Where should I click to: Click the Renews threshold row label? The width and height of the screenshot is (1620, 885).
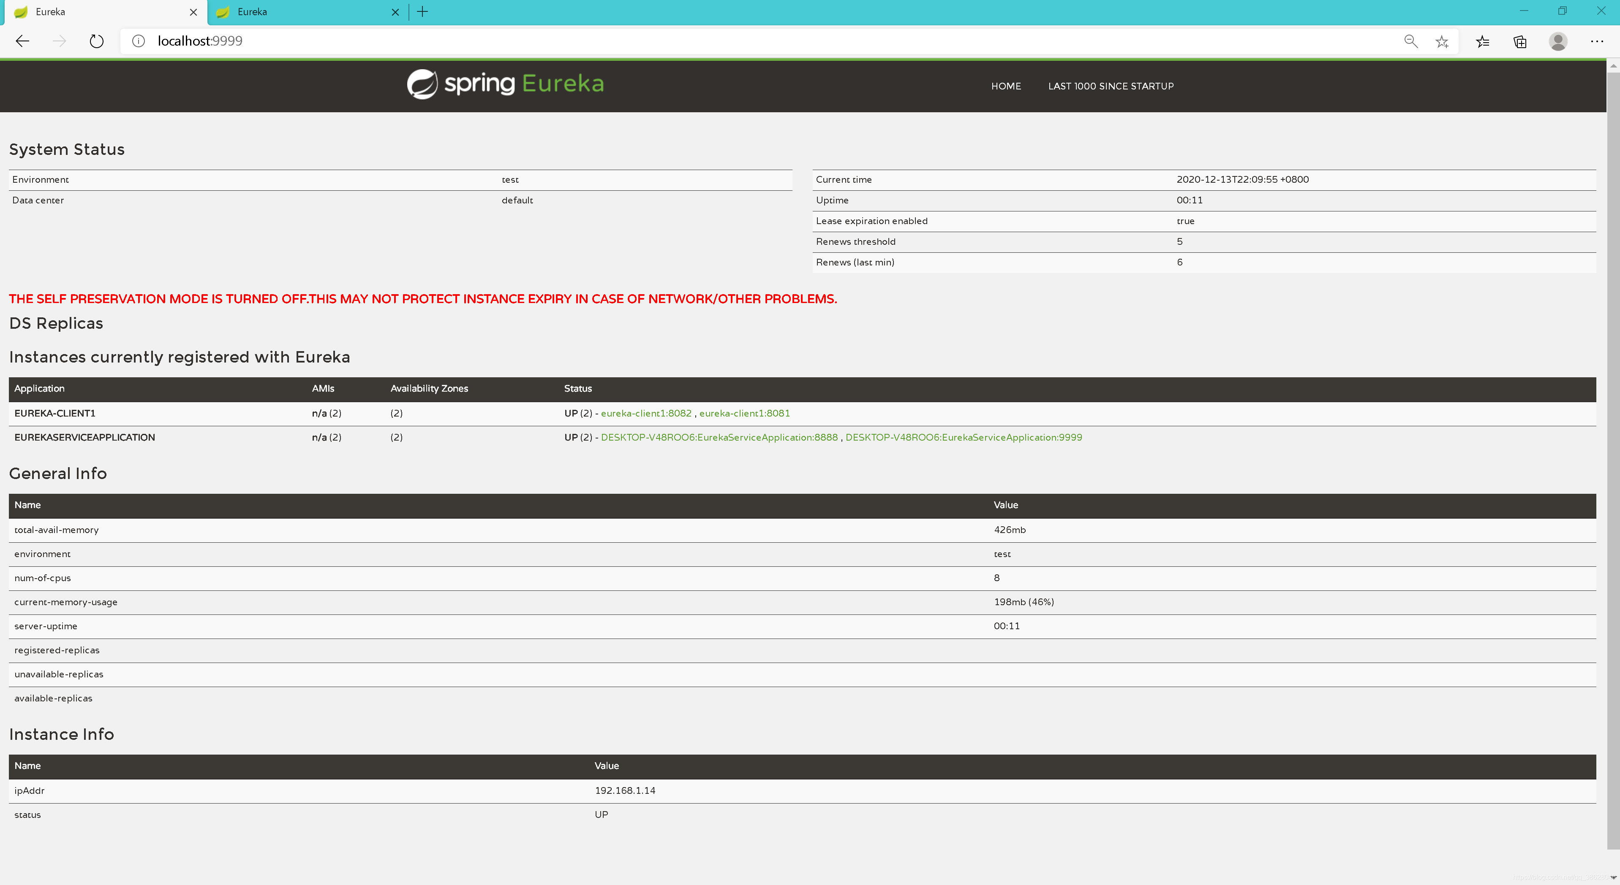pyautogui.click(x=855, y=242)
